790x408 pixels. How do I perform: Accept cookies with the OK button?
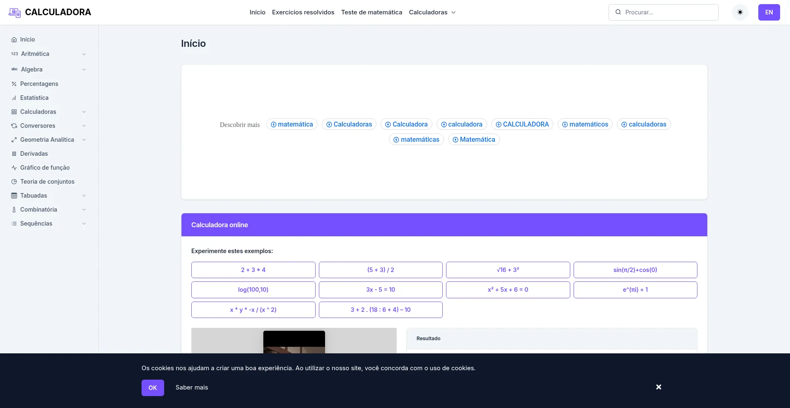153,388
